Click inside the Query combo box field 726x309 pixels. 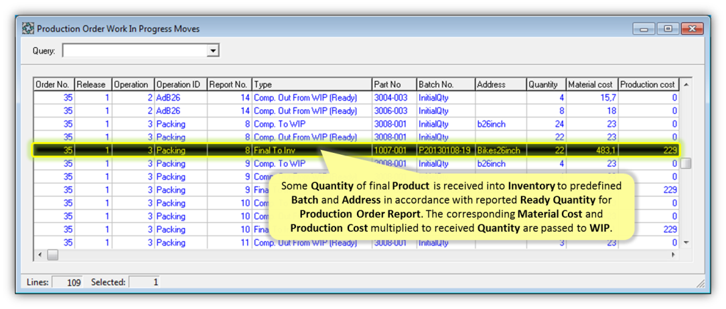tap(134, 51)
